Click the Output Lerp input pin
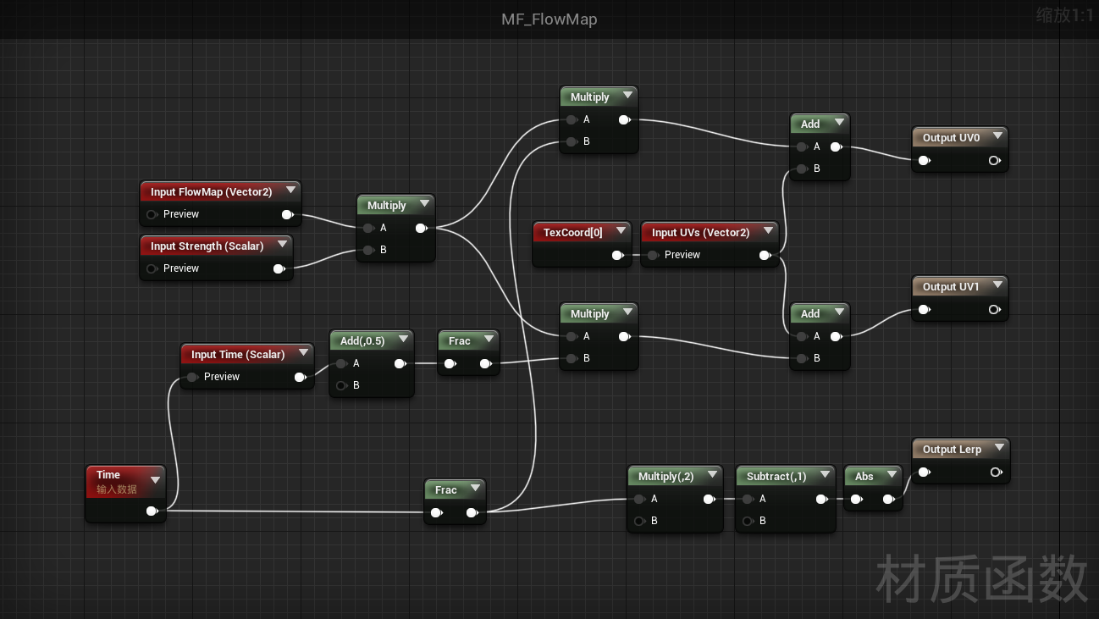Screen dimensions: 1099x619 (x=925, y=472)
